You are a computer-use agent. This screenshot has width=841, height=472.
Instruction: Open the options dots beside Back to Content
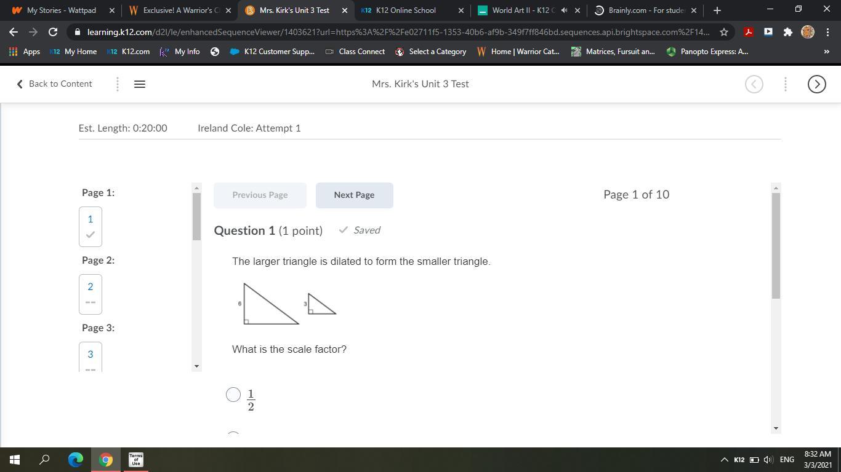[x=118, y=84]
